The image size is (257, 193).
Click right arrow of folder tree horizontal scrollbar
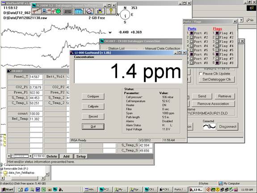click(43, 178)
